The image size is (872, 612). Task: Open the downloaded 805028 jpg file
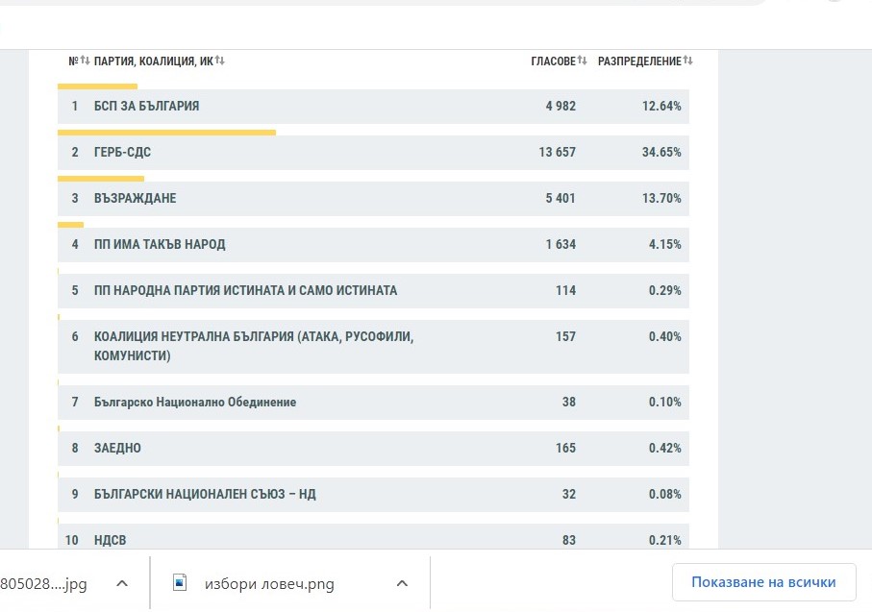[x=43, y=583]
